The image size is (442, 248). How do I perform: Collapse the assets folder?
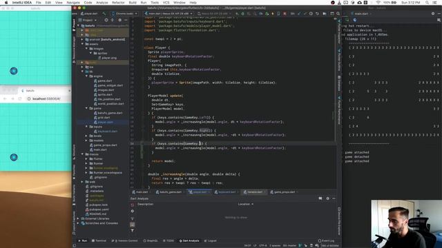pos(82,44)
